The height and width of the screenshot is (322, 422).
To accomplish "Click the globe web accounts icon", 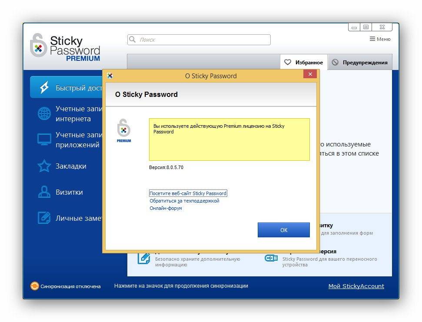I will 44,113.
